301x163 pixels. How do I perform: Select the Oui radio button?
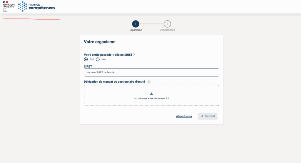click(x=86, y=59)
